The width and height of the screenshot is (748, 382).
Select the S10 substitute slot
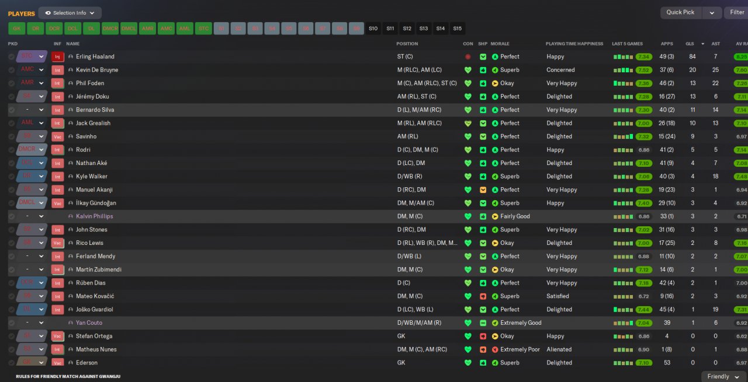373,29
